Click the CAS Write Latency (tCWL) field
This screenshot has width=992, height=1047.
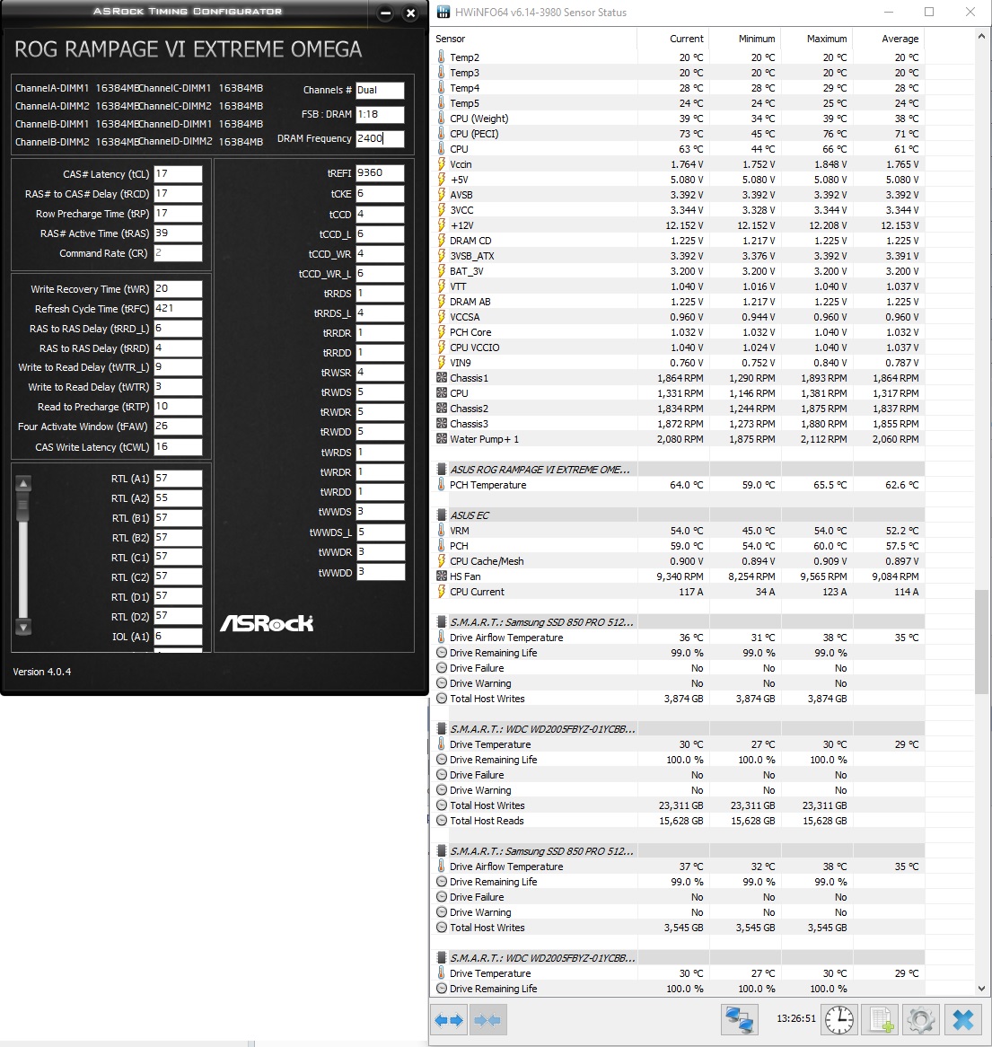pos(178,446)
